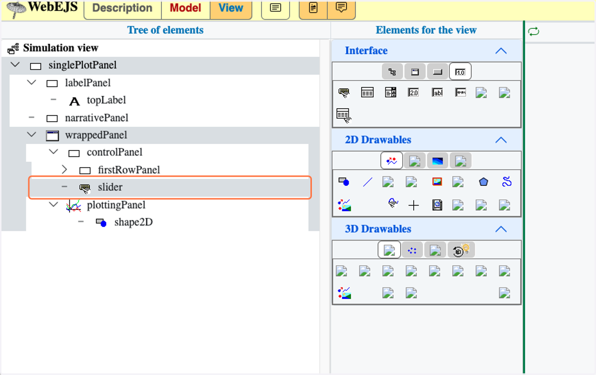
Task: Select the '2.0' numeric field element icon
Action: pos(414,92)
